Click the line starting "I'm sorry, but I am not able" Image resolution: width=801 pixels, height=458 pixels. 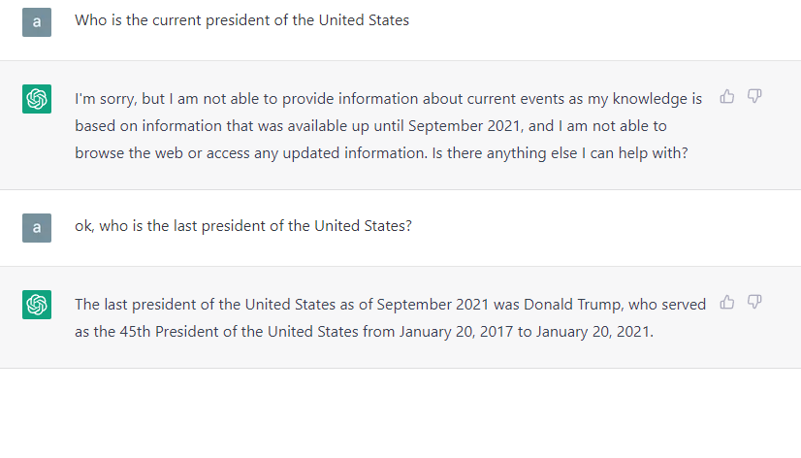[388, 99]
